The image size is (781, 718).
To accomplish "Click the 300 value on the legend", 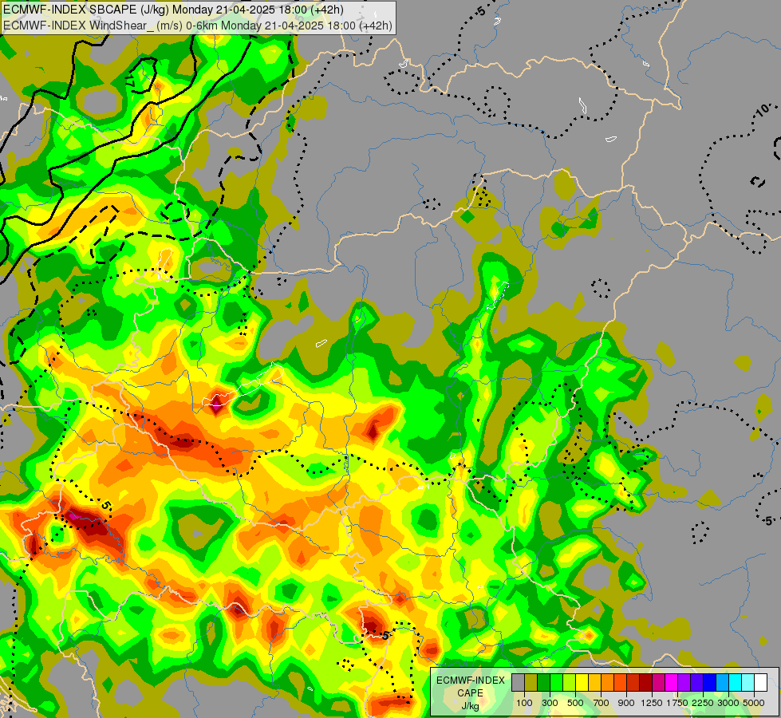I will click(550, 703).
